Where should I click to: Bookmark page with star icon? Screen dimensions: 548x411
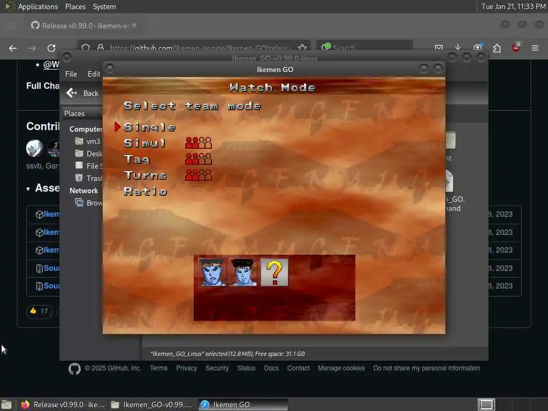(302, 48)
